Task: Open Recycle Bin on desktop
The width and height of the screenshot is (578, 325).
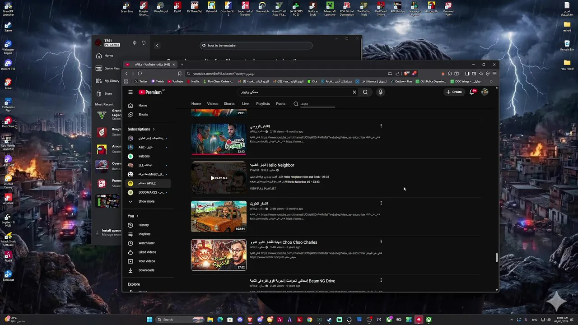Action: point(567,45)
